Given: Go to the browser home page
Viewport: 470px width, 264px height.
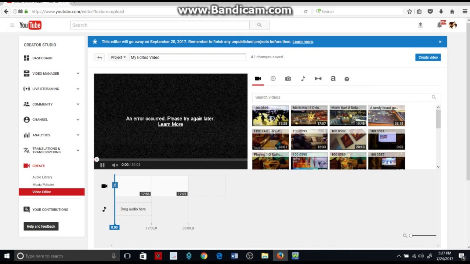Looking at the screenshot, I should (x=452, y=11).
